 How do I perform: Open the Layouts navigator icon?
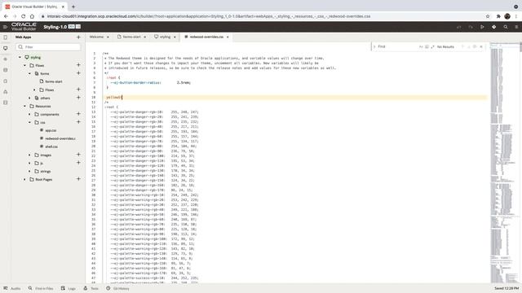pos(6,81)
